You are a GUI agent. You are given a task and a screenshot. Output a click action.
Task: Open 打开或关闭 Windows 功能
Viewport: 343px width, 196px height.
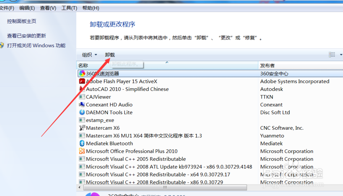(36, 46)
